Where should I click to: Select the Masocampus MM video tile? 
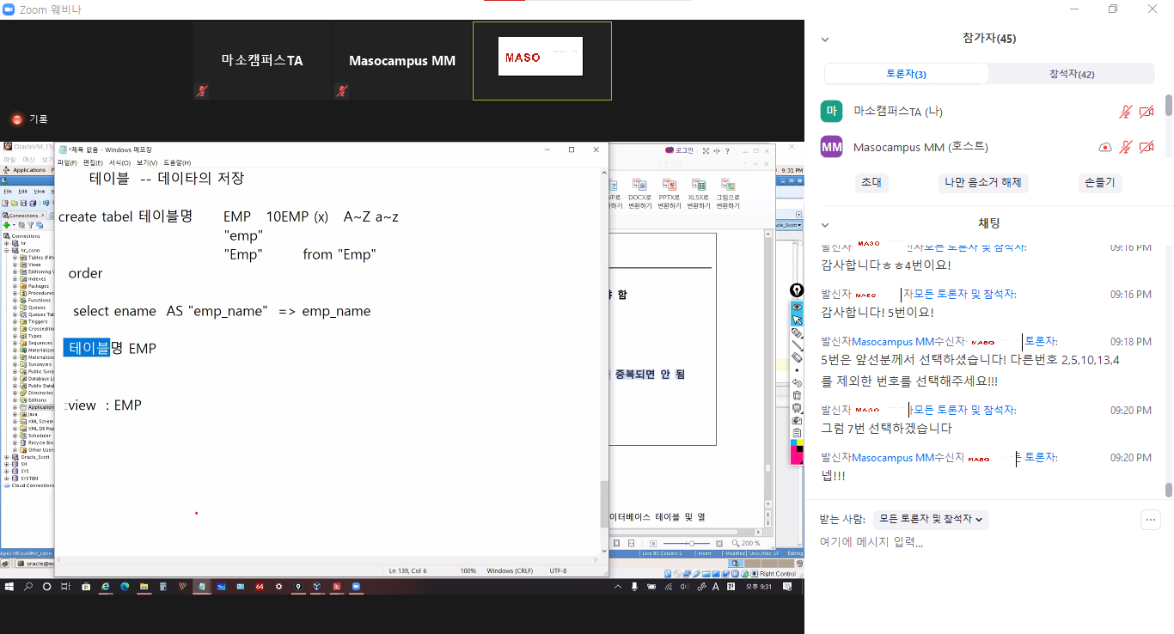click(402, 61)
